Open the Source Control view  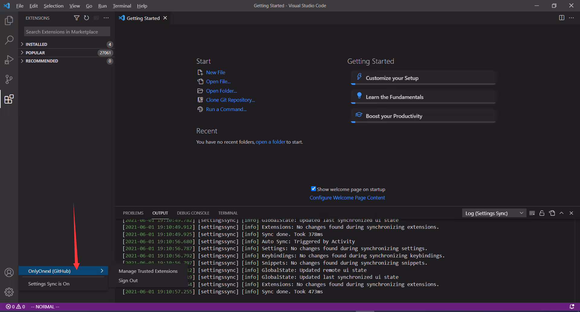coord(9,79)
